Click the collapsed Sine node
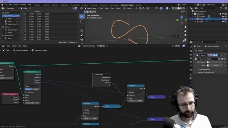The width and height of the screenshot is (228, 128). click(112, 106)
